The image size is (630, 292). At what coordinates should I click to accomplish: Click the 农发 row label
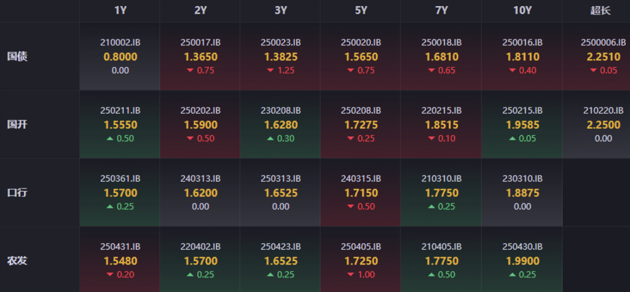coord(17,261)
